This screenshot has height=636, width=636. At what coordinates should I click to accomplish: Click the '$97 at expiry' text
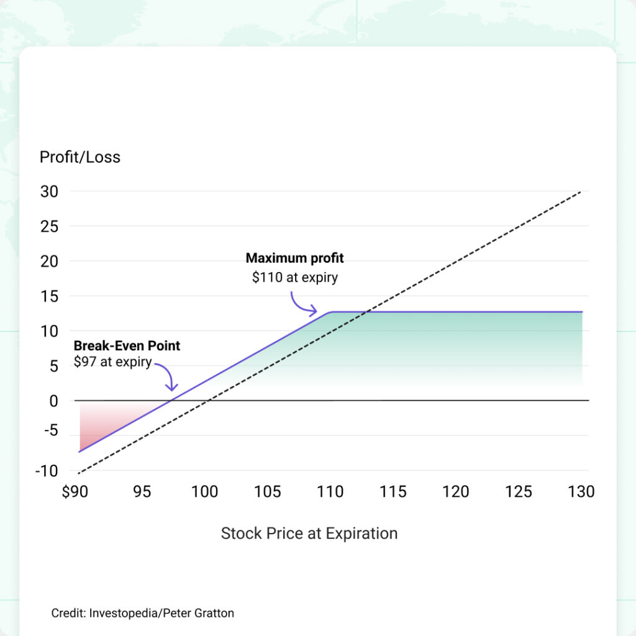coord(113,361)
